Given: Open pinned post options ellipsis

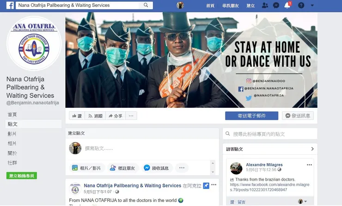Looking at the screenshot, I should 214,185.
